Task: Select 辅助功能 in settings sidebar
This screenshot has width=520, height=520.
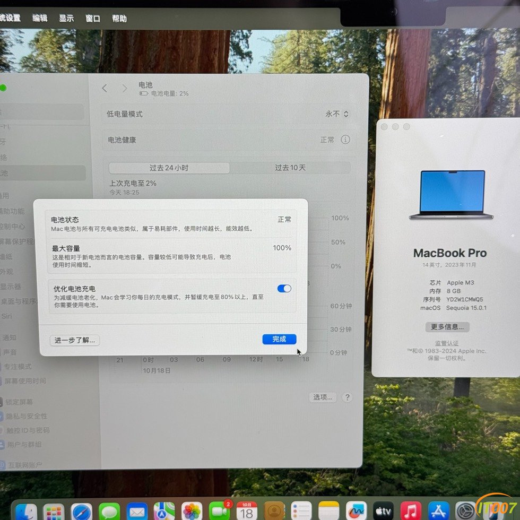Action: (12, 211)
